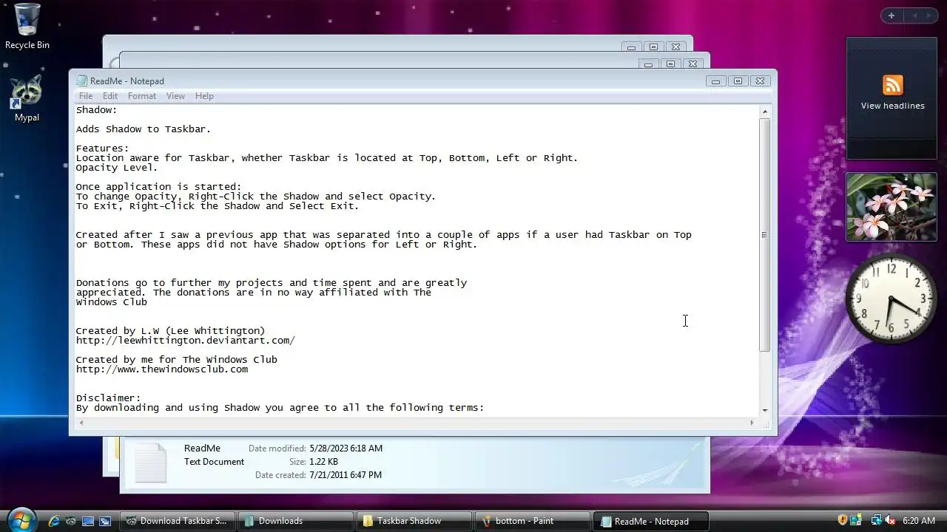Click the ReadMe text document icon in details pane
Screen dimensions: 947x532
[x=151, y=462]
